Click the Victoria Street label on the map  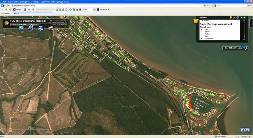pyautogui.click(x=119, y=47)
